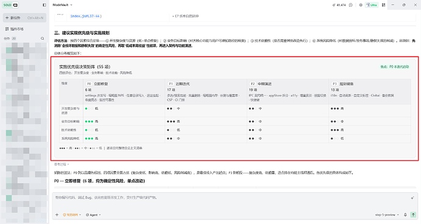Switch to the SOLO mode toggle
The width and height of the screenshot is (421, 224).
point(7,5)
